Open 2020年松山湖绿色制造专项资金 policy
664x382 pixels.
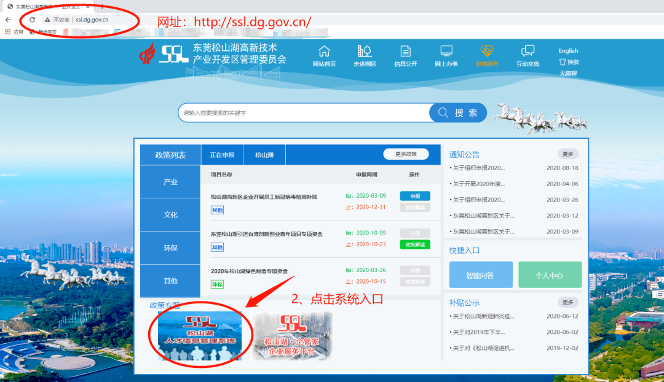(249, 271)
